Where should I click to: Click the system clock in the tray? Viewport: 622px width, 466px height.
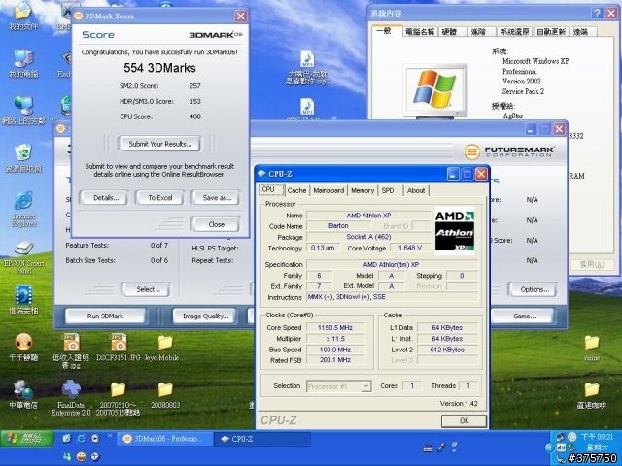pyautogui.click(x=597, y=437)
